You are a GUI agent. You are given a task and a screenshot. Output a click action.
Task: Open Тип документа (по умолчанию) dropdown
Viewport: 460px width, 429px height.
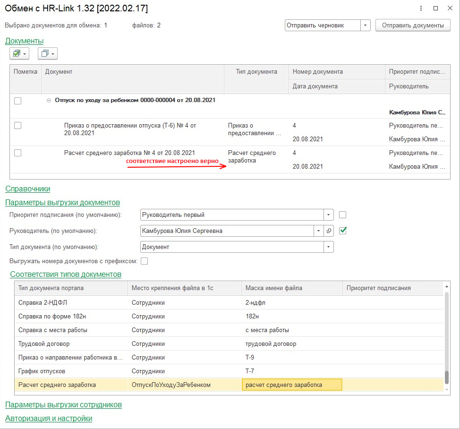pos(329,247)
